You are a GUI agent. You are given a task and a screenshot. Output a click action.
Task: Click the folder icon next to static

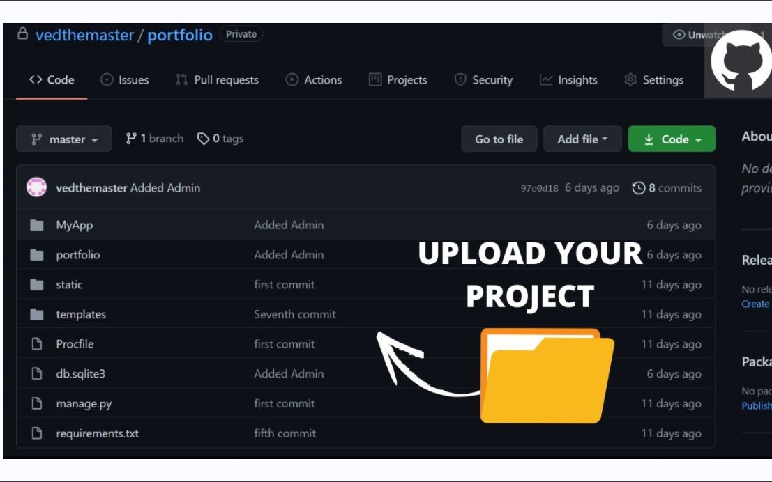(x=37, y=285)
